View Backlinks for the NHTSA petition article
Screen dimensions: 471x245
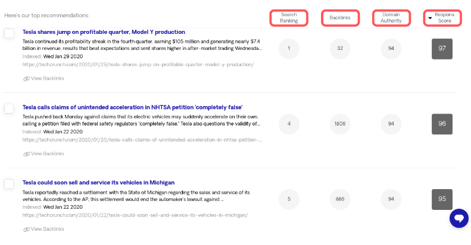click(46, 154)
